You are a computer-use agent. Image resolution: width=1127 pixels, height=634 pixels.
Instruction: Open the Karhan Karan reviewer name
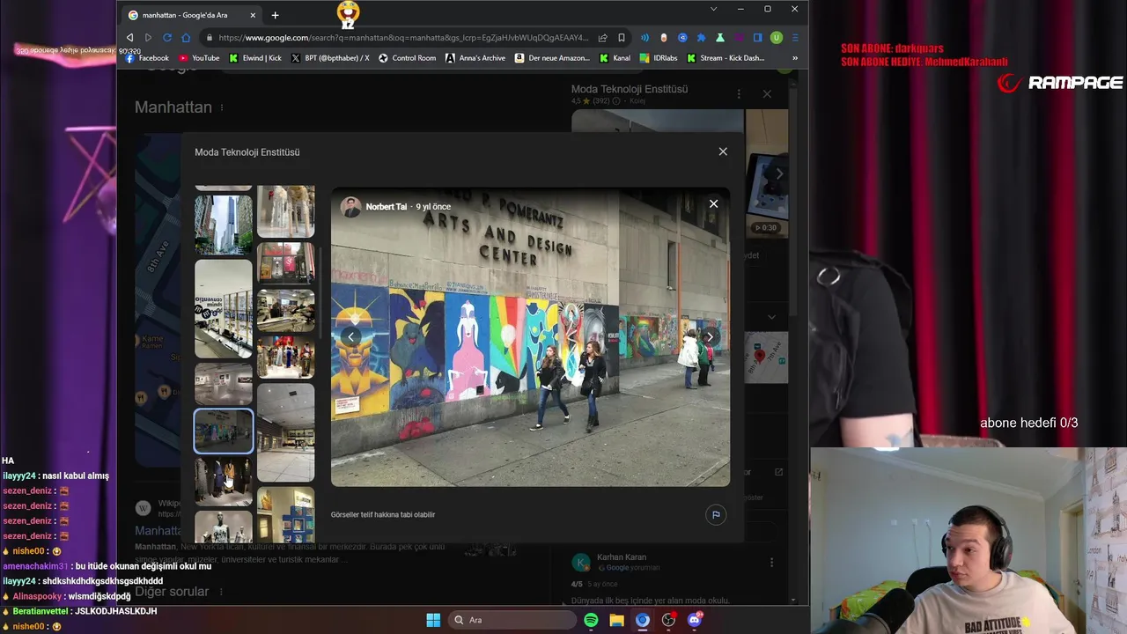click(622, 557)
